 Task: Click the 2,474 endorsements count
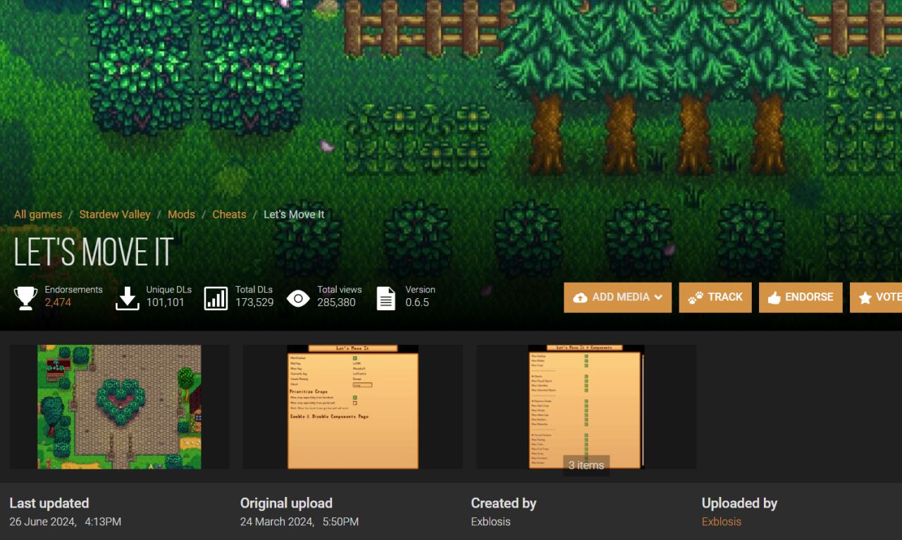(58, 302)
